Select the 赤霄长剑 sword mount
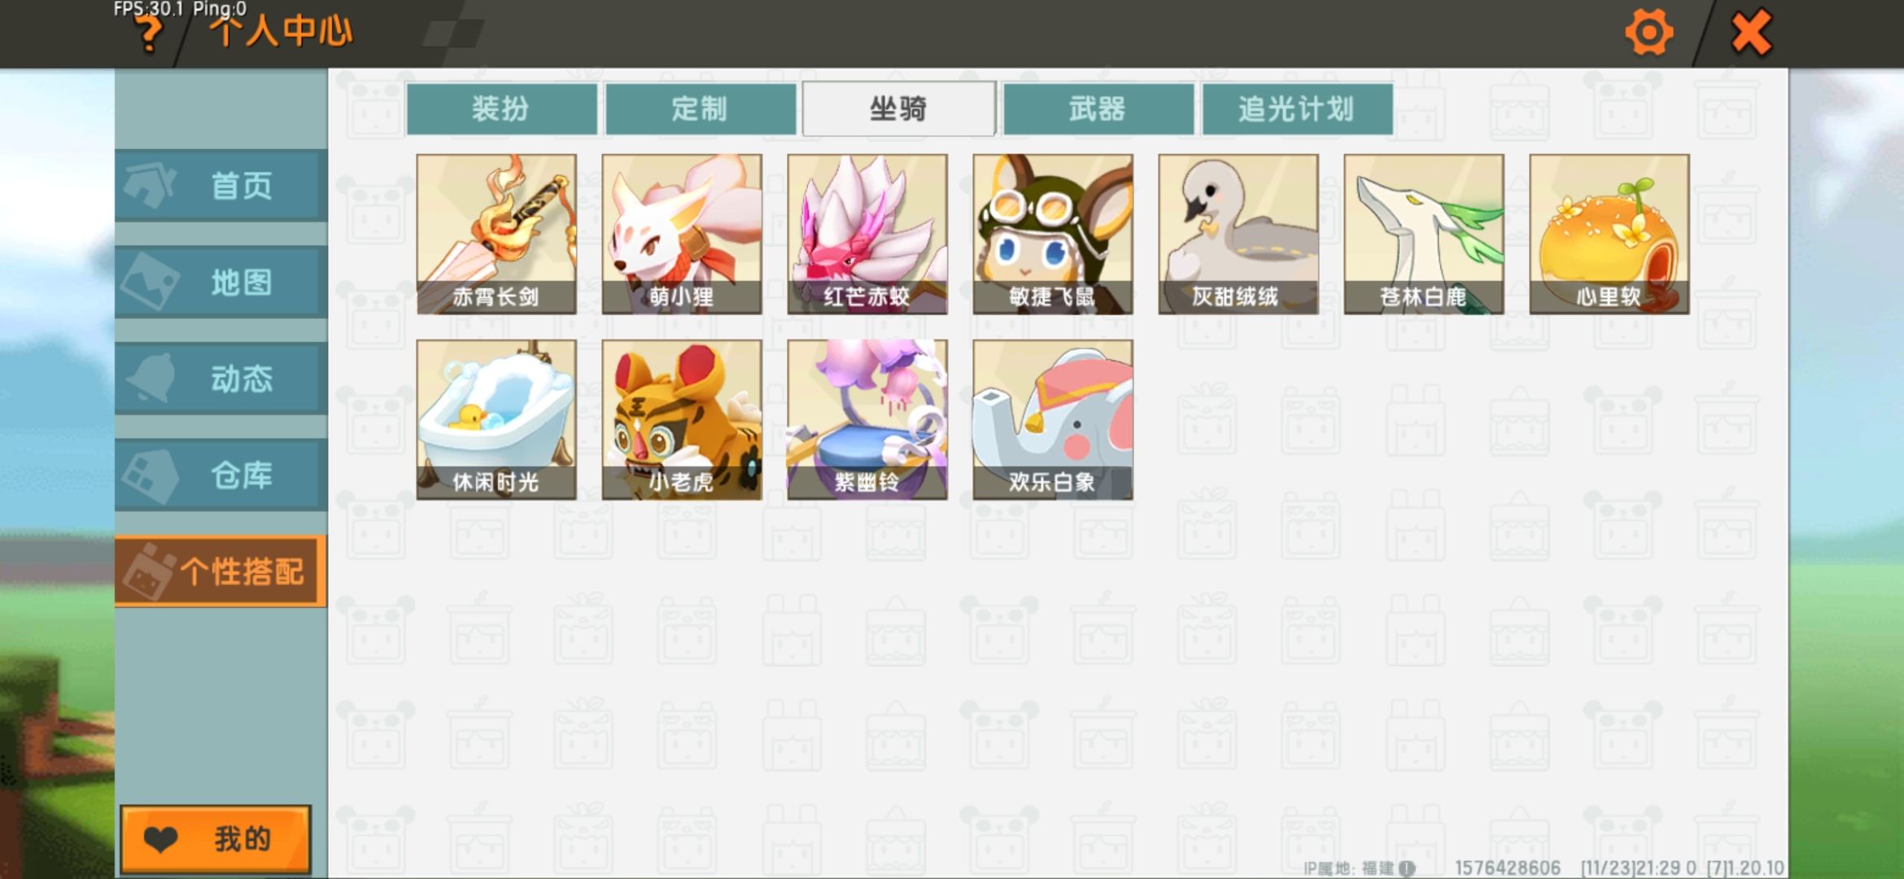Viewport: 1904px width, 879px height. 496,234
